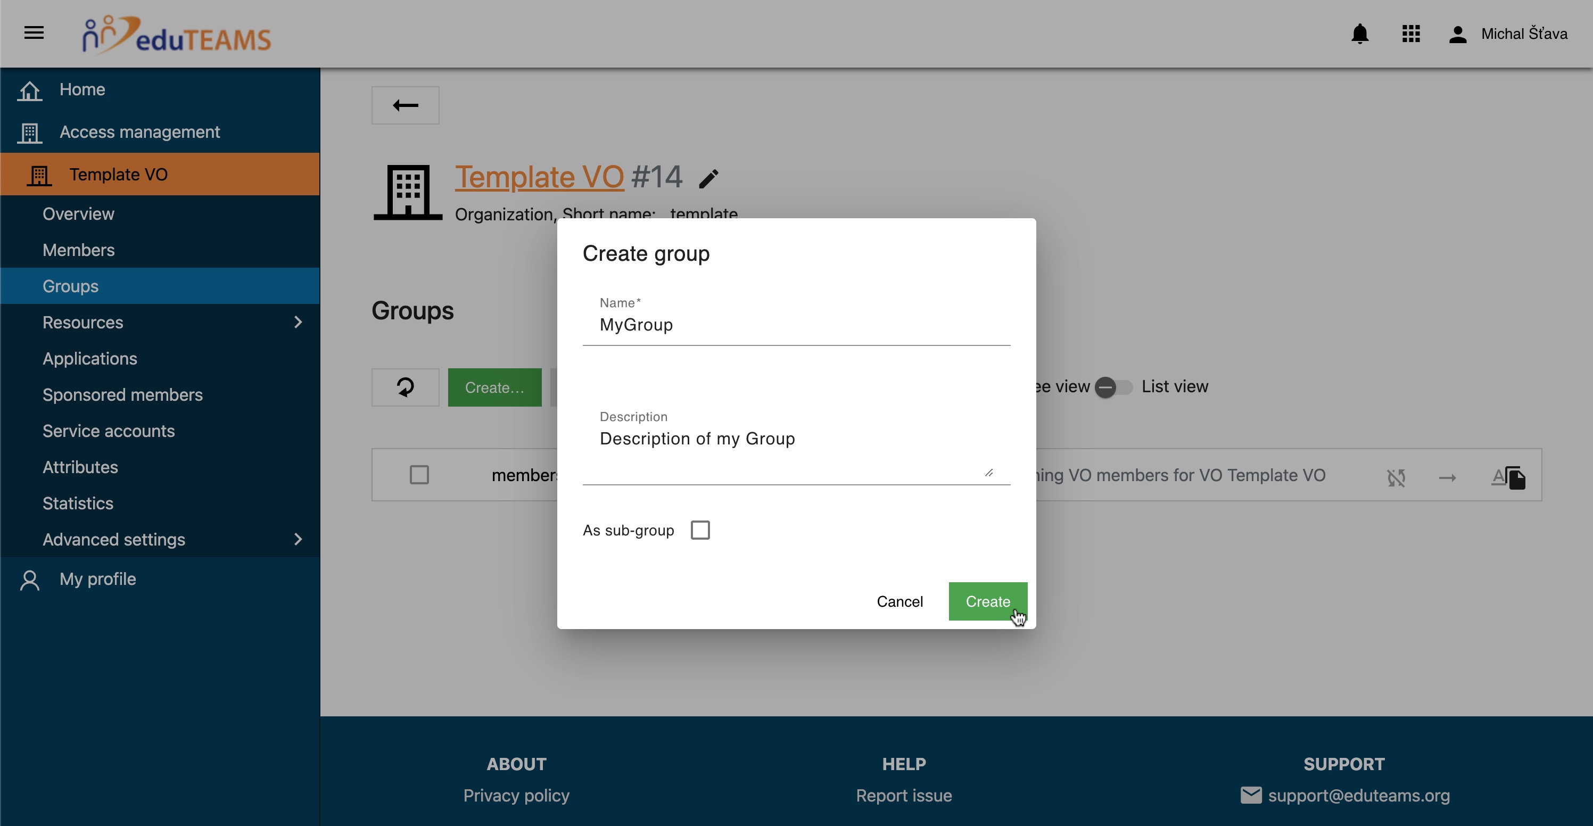The width and height of the screenshot is (1593, 826).
Task: Go back using the left arrow button
Action: pos(405,105)
